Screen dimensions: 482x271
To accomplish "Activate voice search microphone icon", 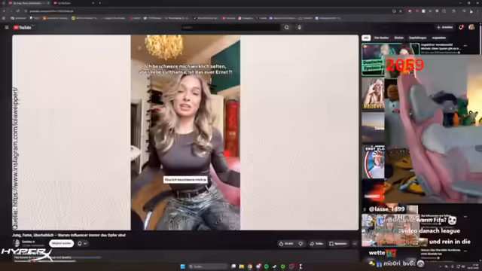I will pos(299,27).
